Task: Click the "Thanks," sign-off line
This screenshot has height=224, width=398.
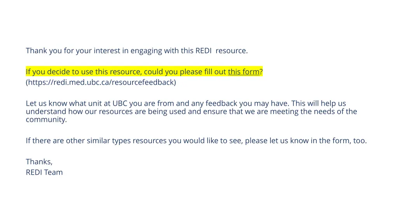Action: point(39,162)
